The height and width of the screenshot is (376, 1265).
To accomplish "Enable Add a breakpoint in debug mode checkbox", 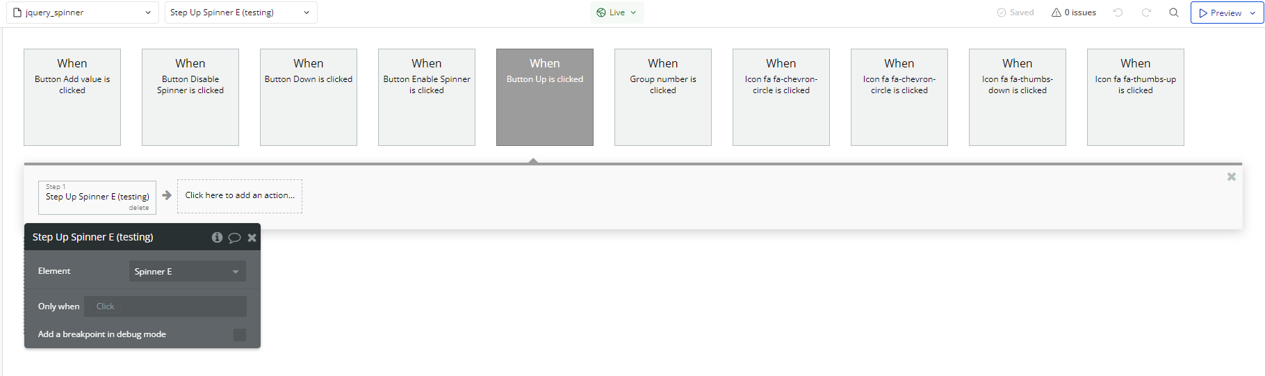I will click(239, 334).
